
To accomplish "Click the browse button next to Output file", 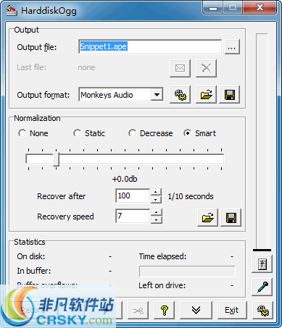I will (x=232, y=47).
